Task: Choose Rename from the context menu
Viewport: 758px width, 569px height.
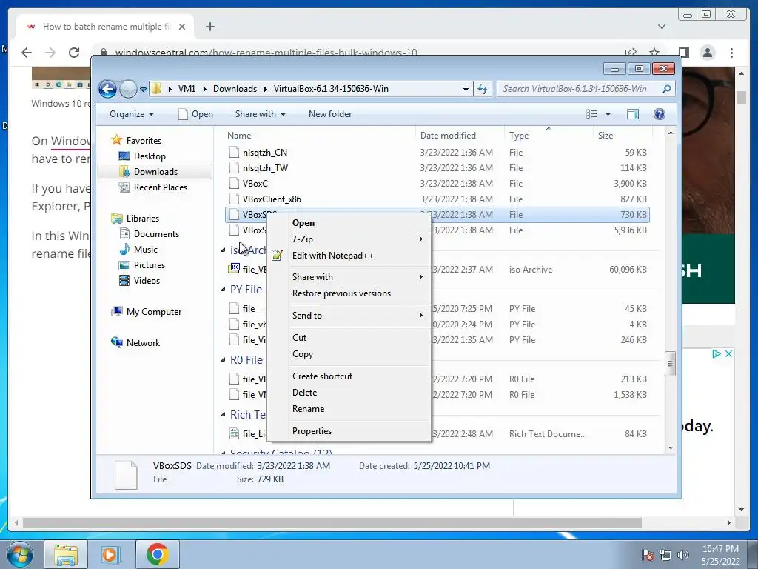Action: coord(349,409)
